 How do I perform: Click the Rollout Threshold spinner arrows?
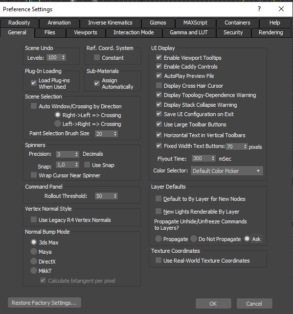[x=115, y=196]
